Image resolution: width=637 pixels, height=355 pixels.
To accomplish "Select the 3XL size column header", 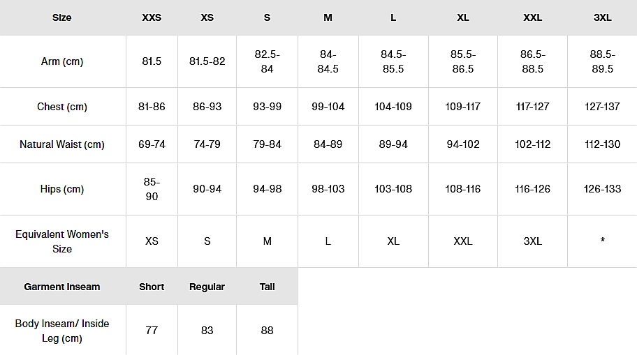I will point(602,17).
